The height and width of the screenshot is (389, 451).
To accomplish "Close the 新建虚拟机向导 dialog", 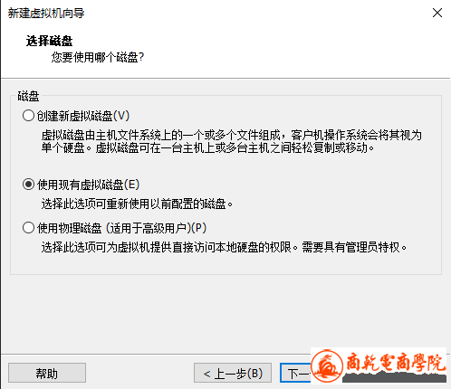I will click(437, 13).
